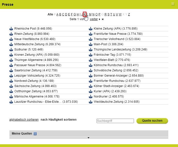The height and width of the screenshot is (147, 178).
Task: Select Kurier (APA) source
Action: click(x=110, y=91)
